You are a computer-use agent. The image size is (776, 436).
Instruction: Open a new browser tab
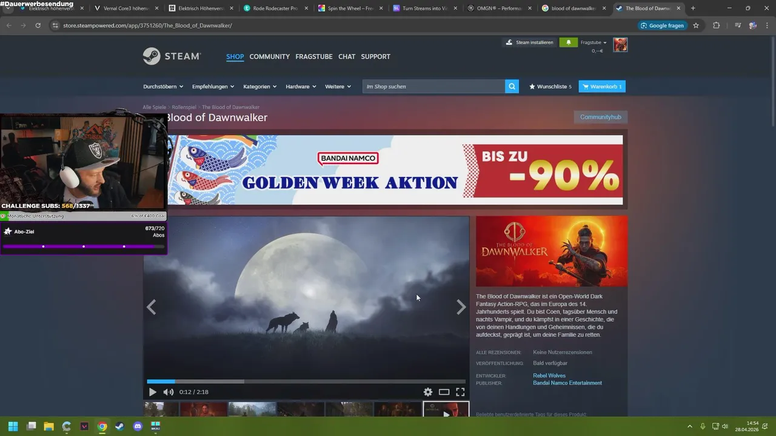693,8
